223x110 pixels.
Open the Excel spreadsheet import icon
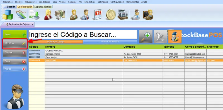pos(34,15)
